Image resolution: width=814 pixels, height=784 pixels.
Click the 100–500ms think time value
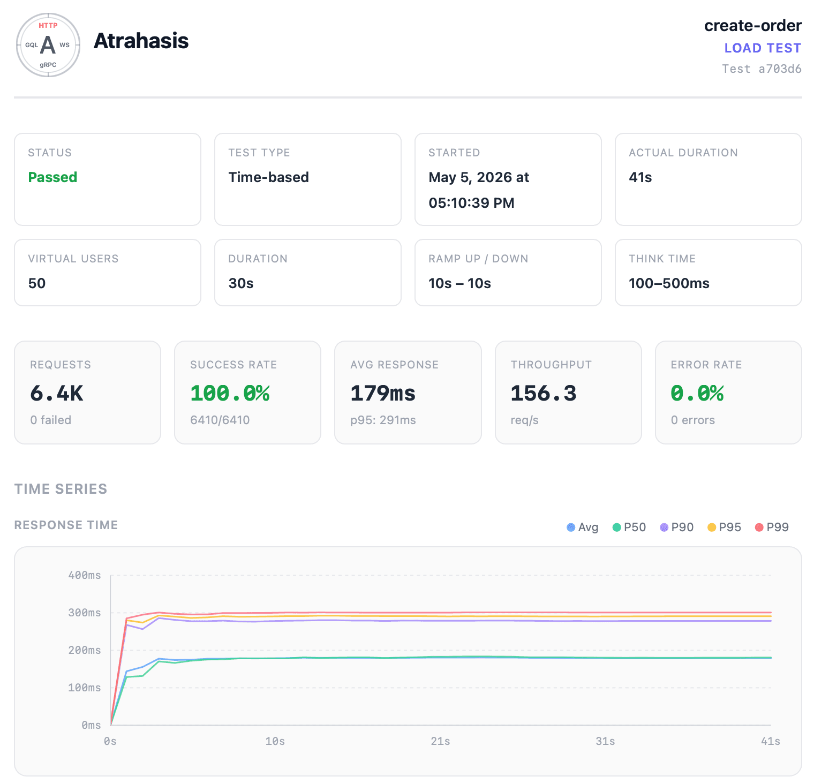click(669, 283)
